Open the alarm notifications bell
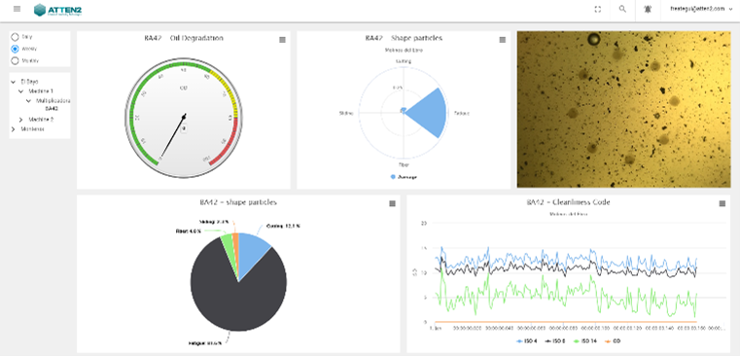Screen dimensions: 740x356 648,9
